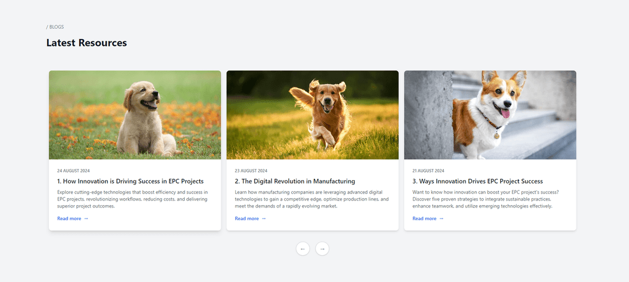Click the previous arrow carousel button
Screen dimensions: 629x282
[x=302, y=249]
